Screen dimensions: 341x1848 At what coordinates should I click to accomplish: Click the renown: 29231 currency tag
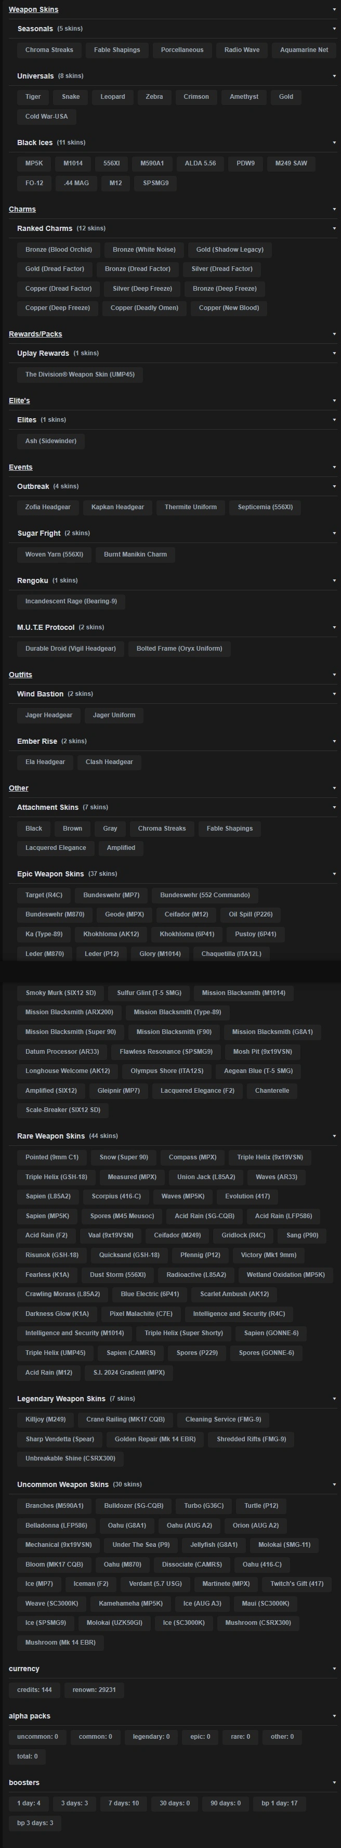point(94,1689)
